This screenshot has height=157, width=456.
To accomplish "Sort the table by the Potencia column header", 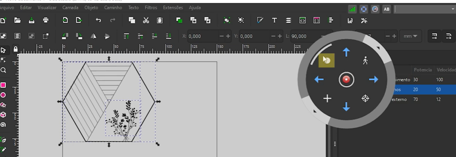I will pos(423,70).
